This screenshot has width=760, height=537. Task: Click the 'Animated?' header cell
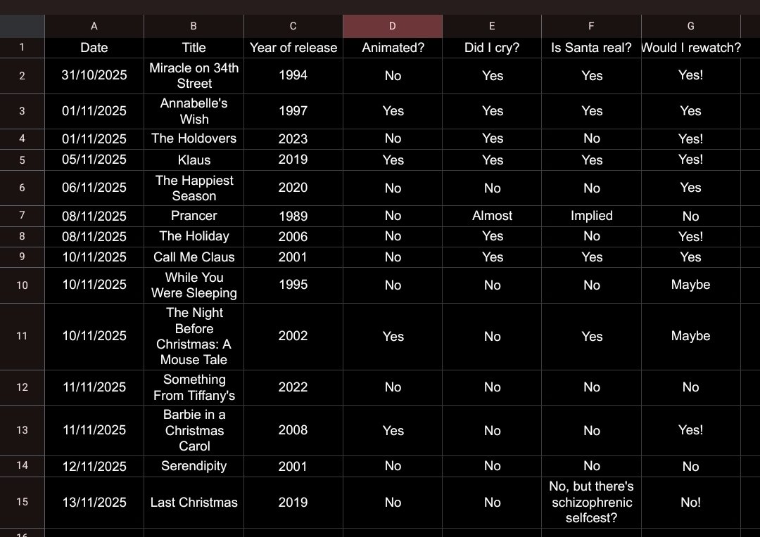(x=393, y=48)
